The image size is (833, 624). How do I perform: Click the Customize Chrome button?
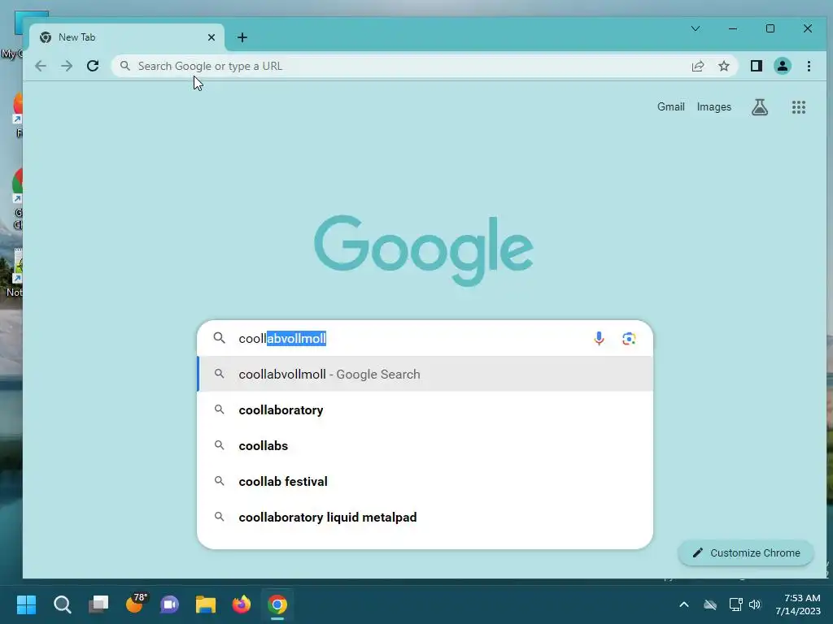tap(746, 552)
